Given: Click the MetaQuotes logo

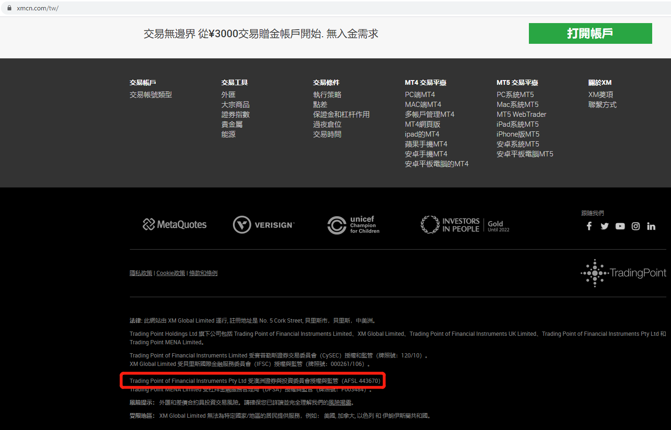Looking at the screenshot, I should click(x=175, y=225).
